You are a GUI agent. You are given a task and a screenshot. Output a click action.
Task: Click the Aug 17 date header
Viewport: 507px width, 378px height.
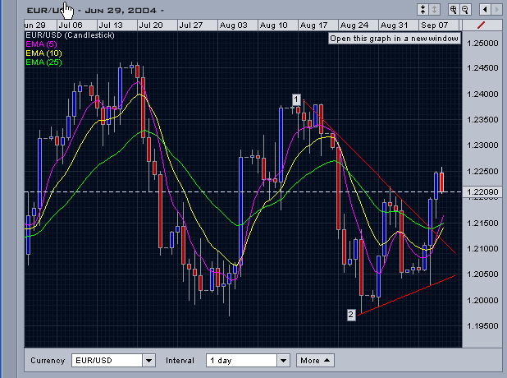click(318, 25)
